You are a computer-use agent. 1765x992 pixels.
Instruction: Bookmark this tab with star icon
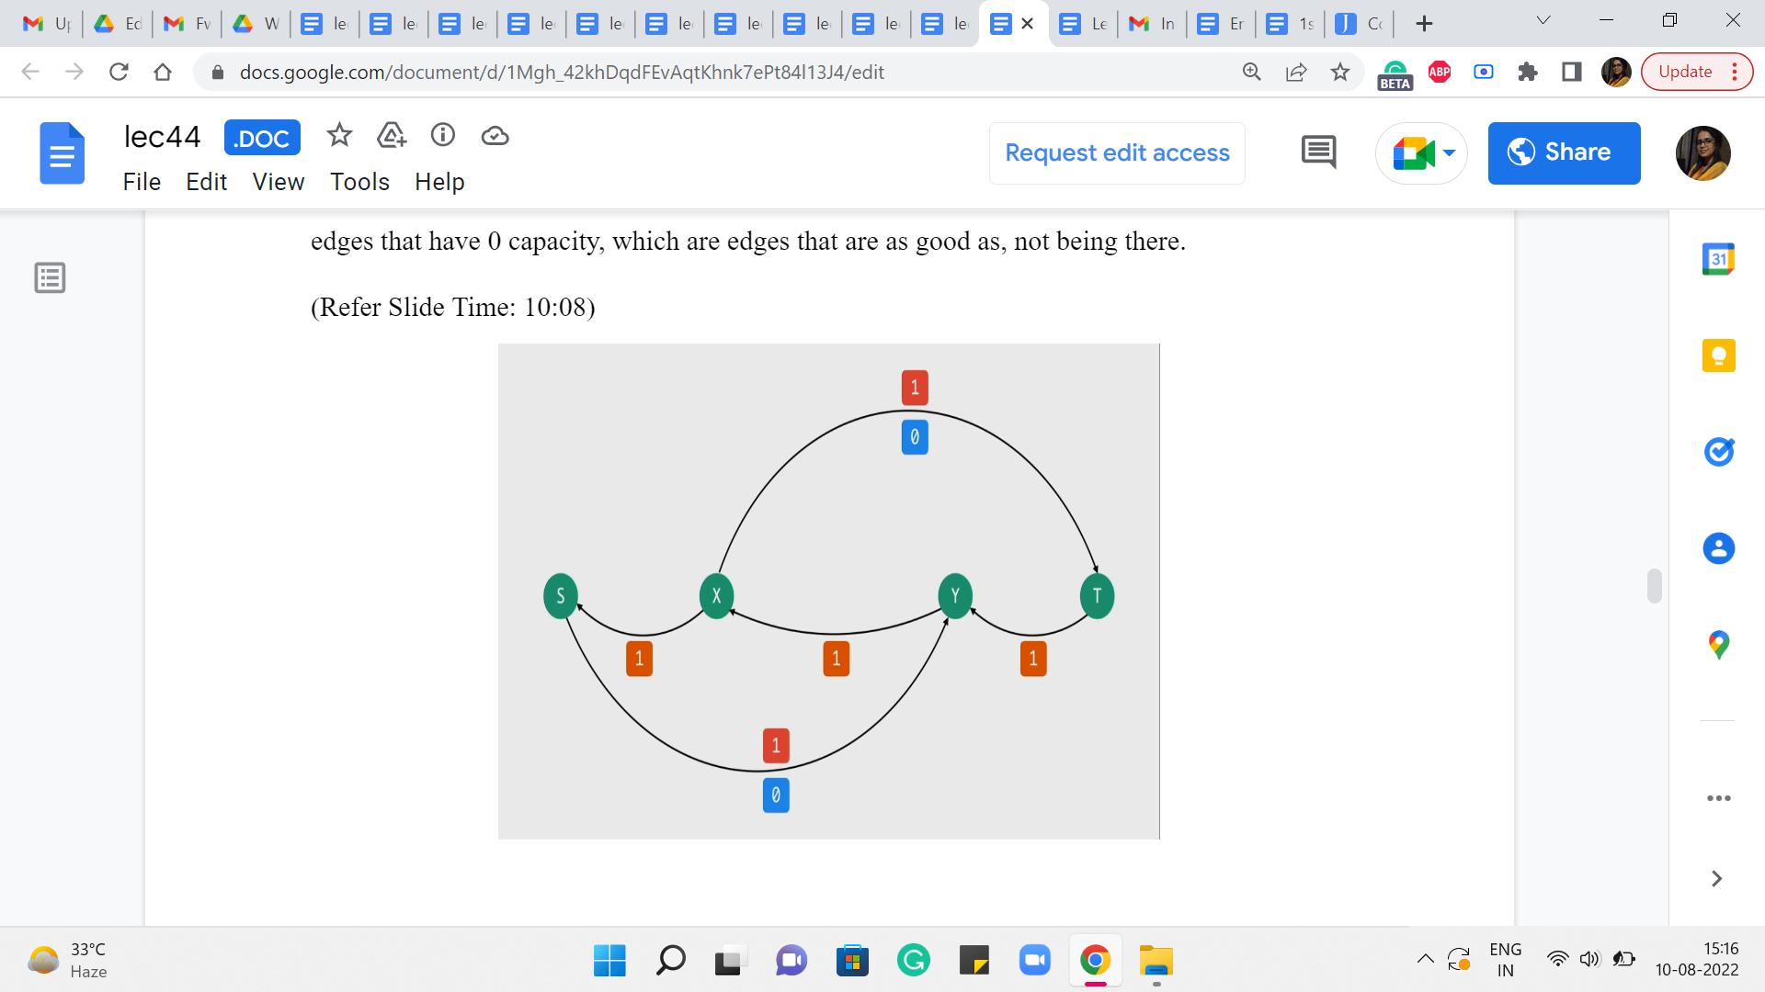[1340, 72]
